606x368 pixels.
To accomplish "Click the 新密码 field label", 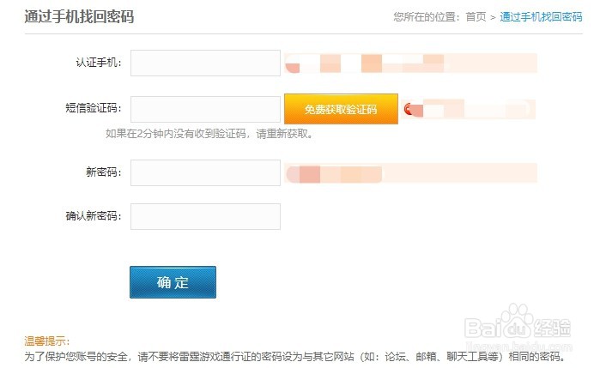I will [x=103, y=172].
